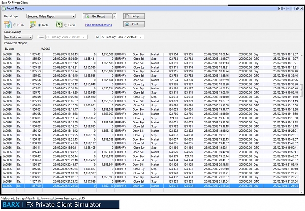Click price cell 123.955
The width and height of the screenshot is (305, 211).
(x=188, y=54)
